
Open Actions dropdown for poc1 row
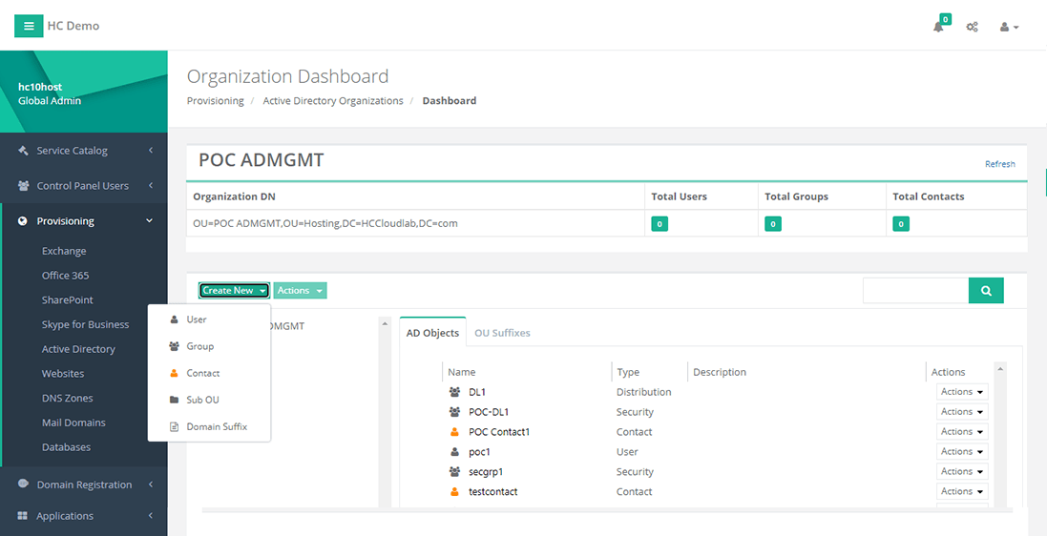[962, 452]
